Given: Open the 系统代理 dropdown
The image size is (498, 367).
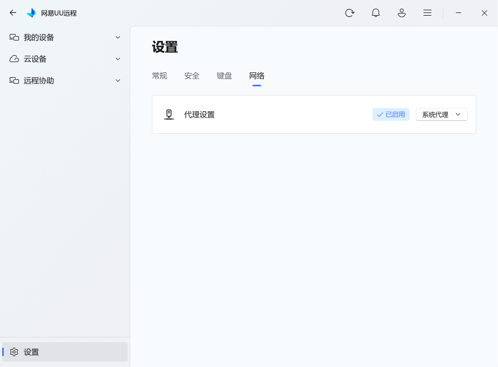Looking at the screenshot, I should pyautogui.click(x=441, y=114).
